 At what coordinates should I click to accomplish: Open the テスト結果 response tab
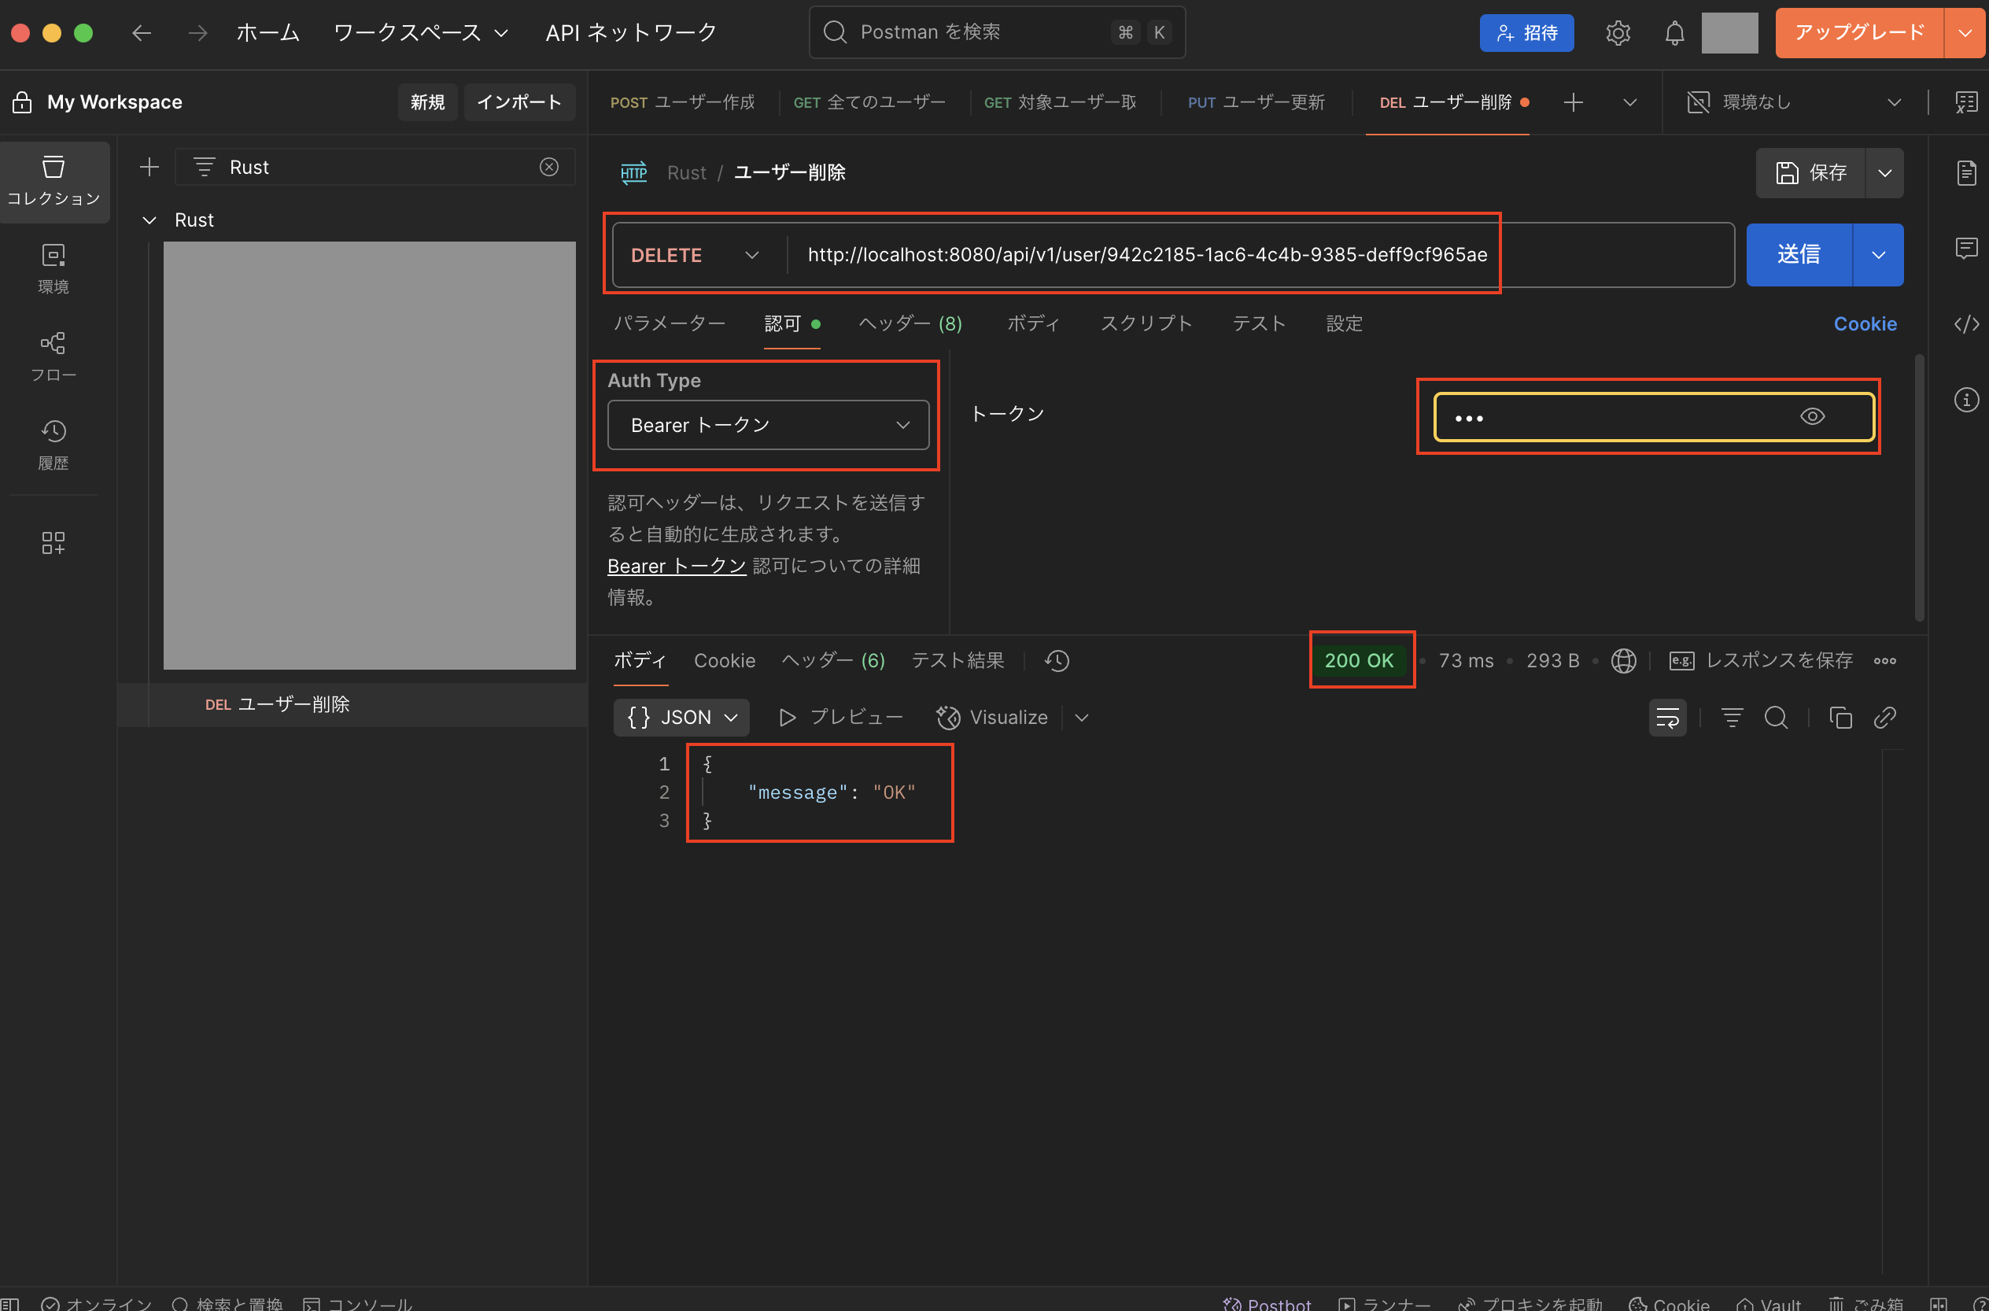(x=958, y=660)
